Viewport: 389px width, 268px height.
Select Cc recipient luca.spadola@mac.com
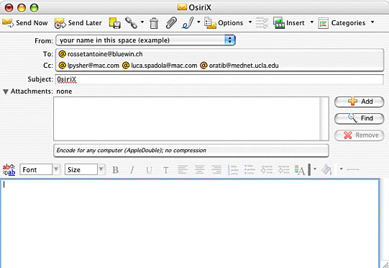tap(160, 66)
